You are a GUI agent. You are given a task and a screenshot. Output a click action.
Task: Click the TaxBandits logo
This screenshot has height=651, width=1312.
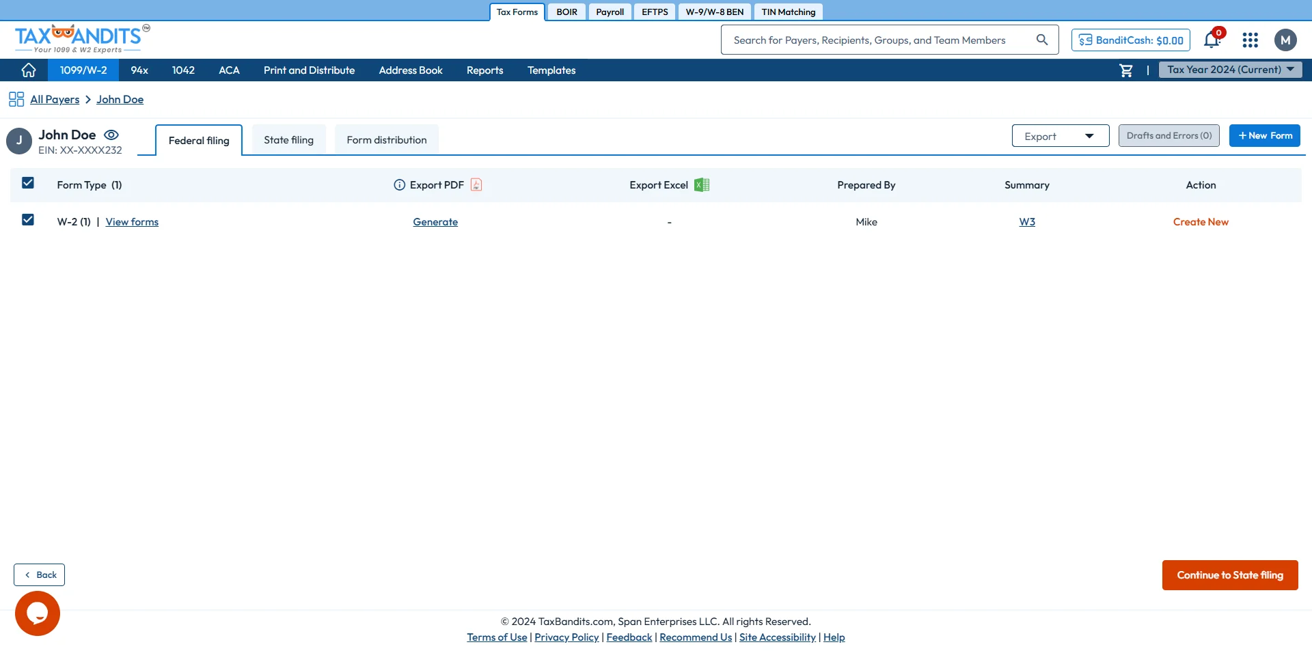[82, 39]
